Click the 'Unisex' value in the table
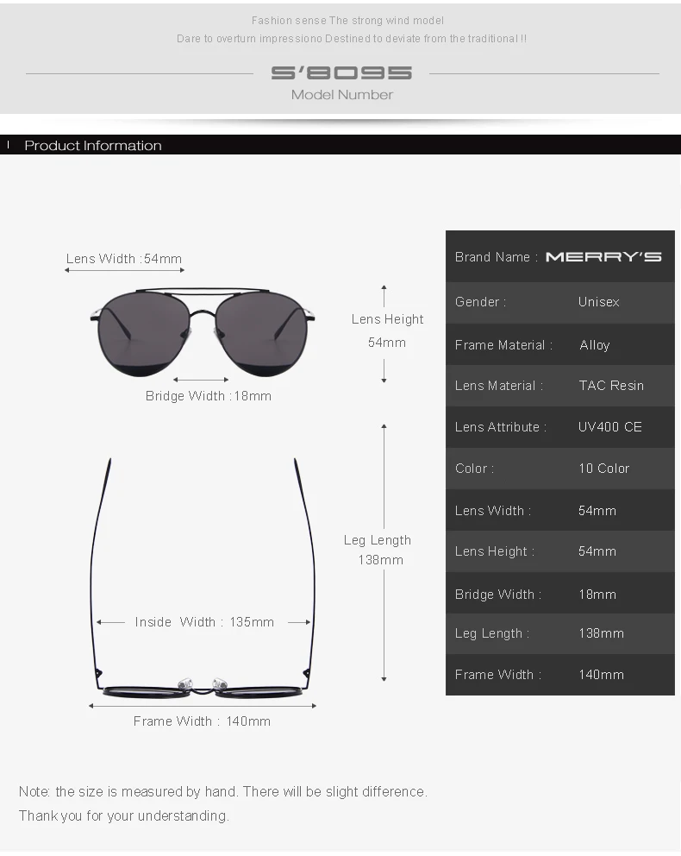 [598, 302]
